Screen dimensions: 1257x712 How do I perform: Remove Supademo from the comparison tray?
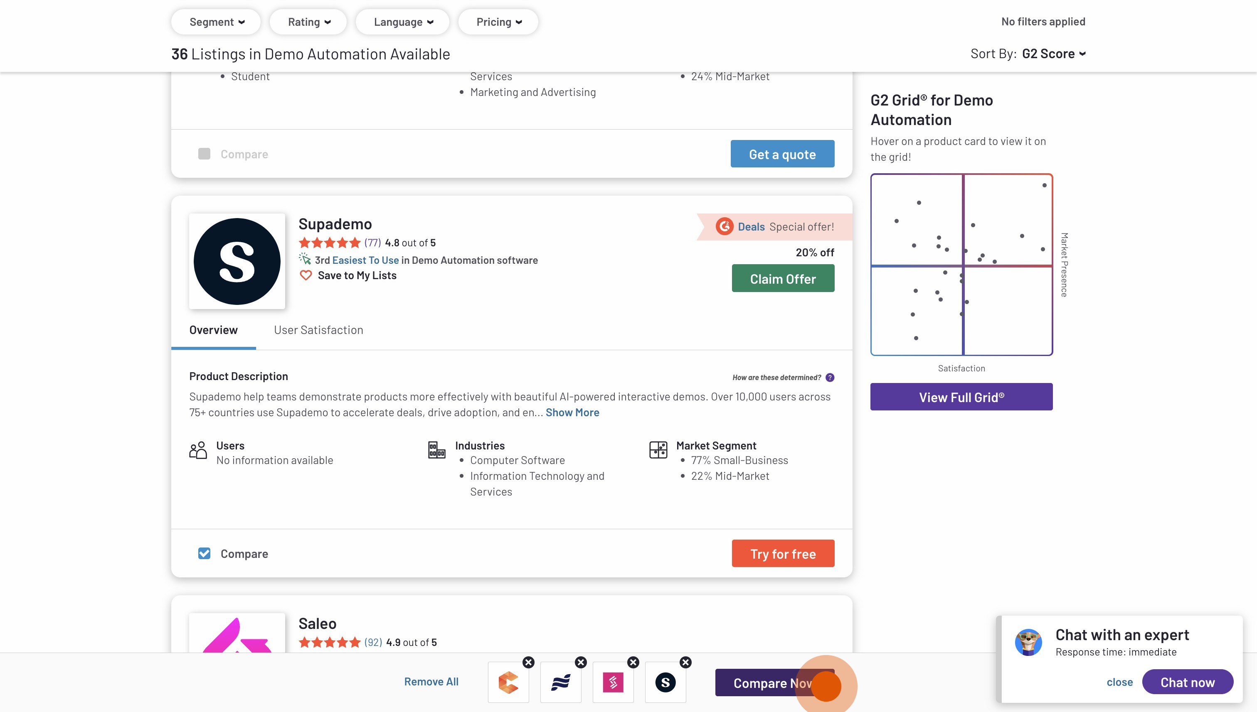point(685,662)
